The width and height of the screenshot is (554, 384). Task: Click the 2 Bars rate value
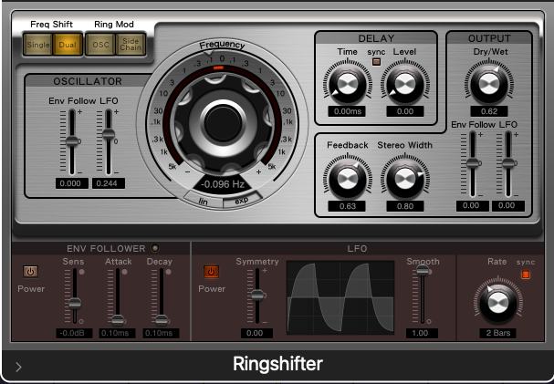point(497,333)
